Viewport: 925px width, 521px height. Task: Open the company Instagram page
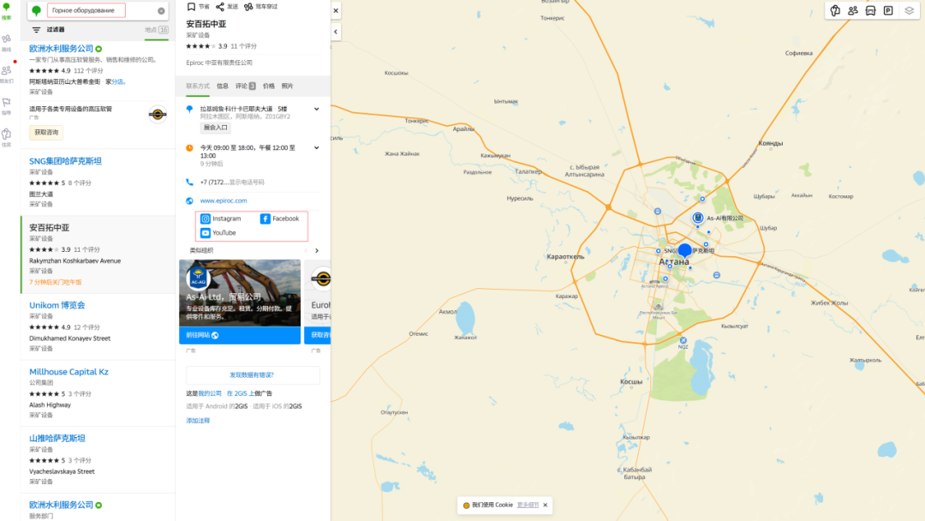pyautogui.click(x=221, y=219)
